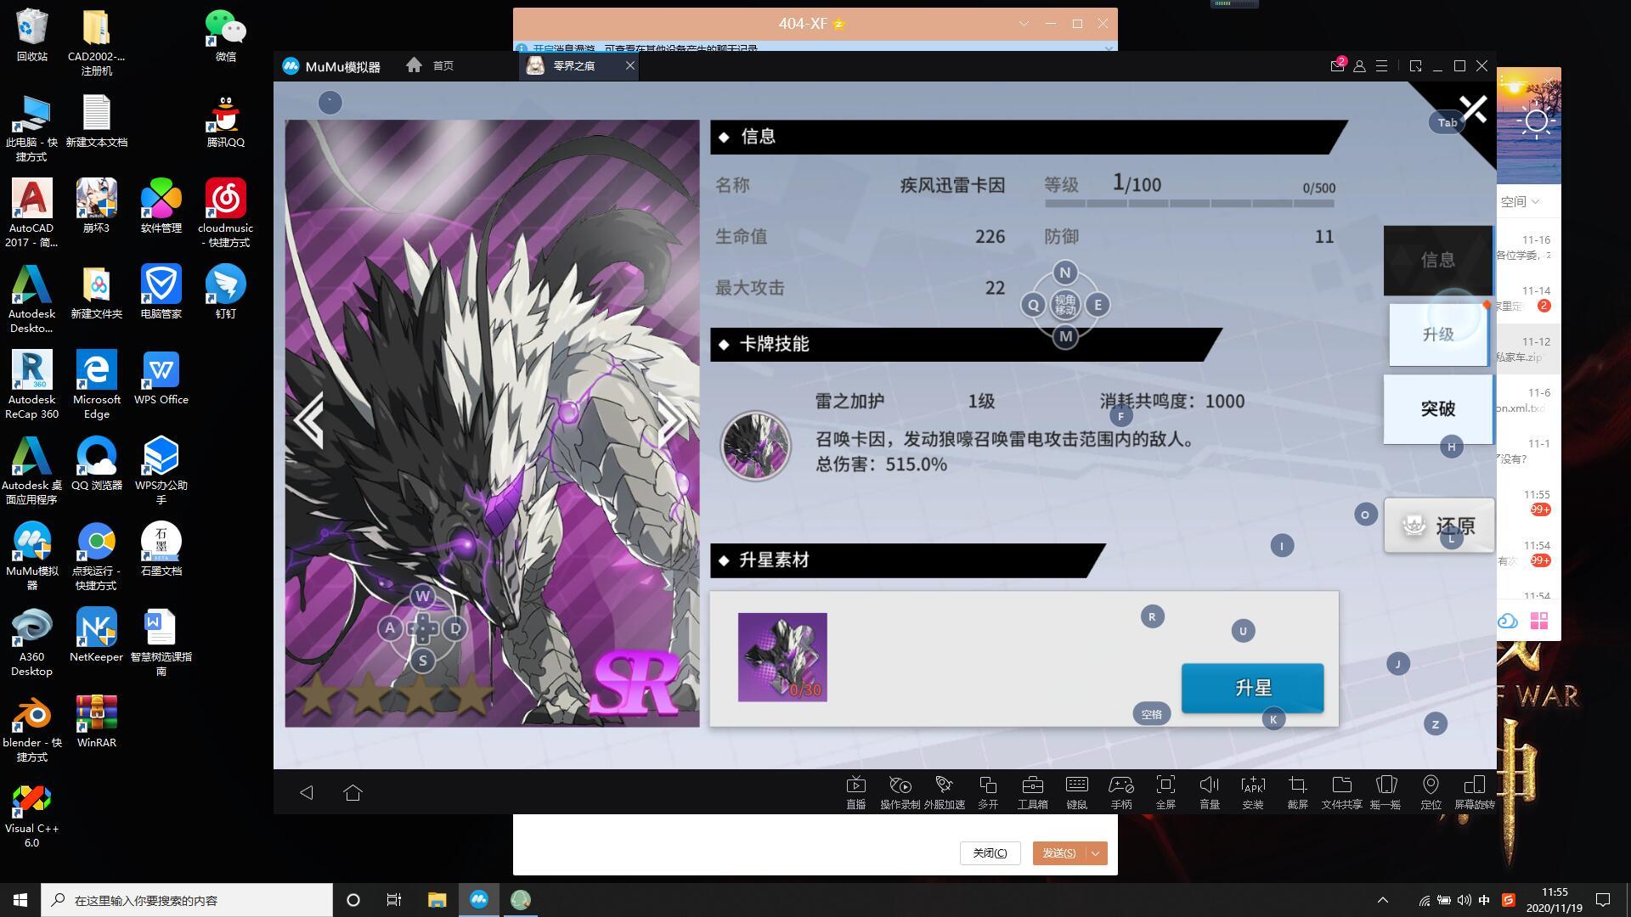Show hidden system tray icons
The height and width of the screenshot is (917, 1631).
1382,900
